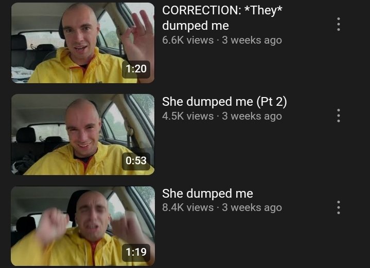
Task: Open options menu for CORRECTION video
Action: [339, 24]
